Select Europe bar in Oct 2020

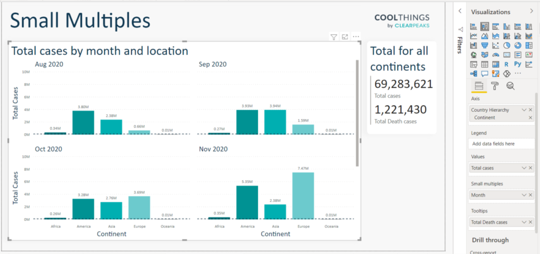139,208
